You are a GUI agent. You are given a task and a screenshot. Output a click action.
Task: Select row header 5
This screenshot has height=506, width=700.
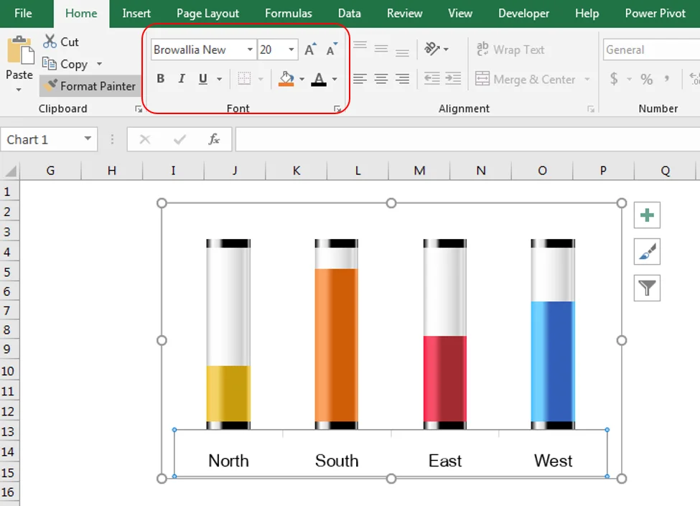click(8, 272)
